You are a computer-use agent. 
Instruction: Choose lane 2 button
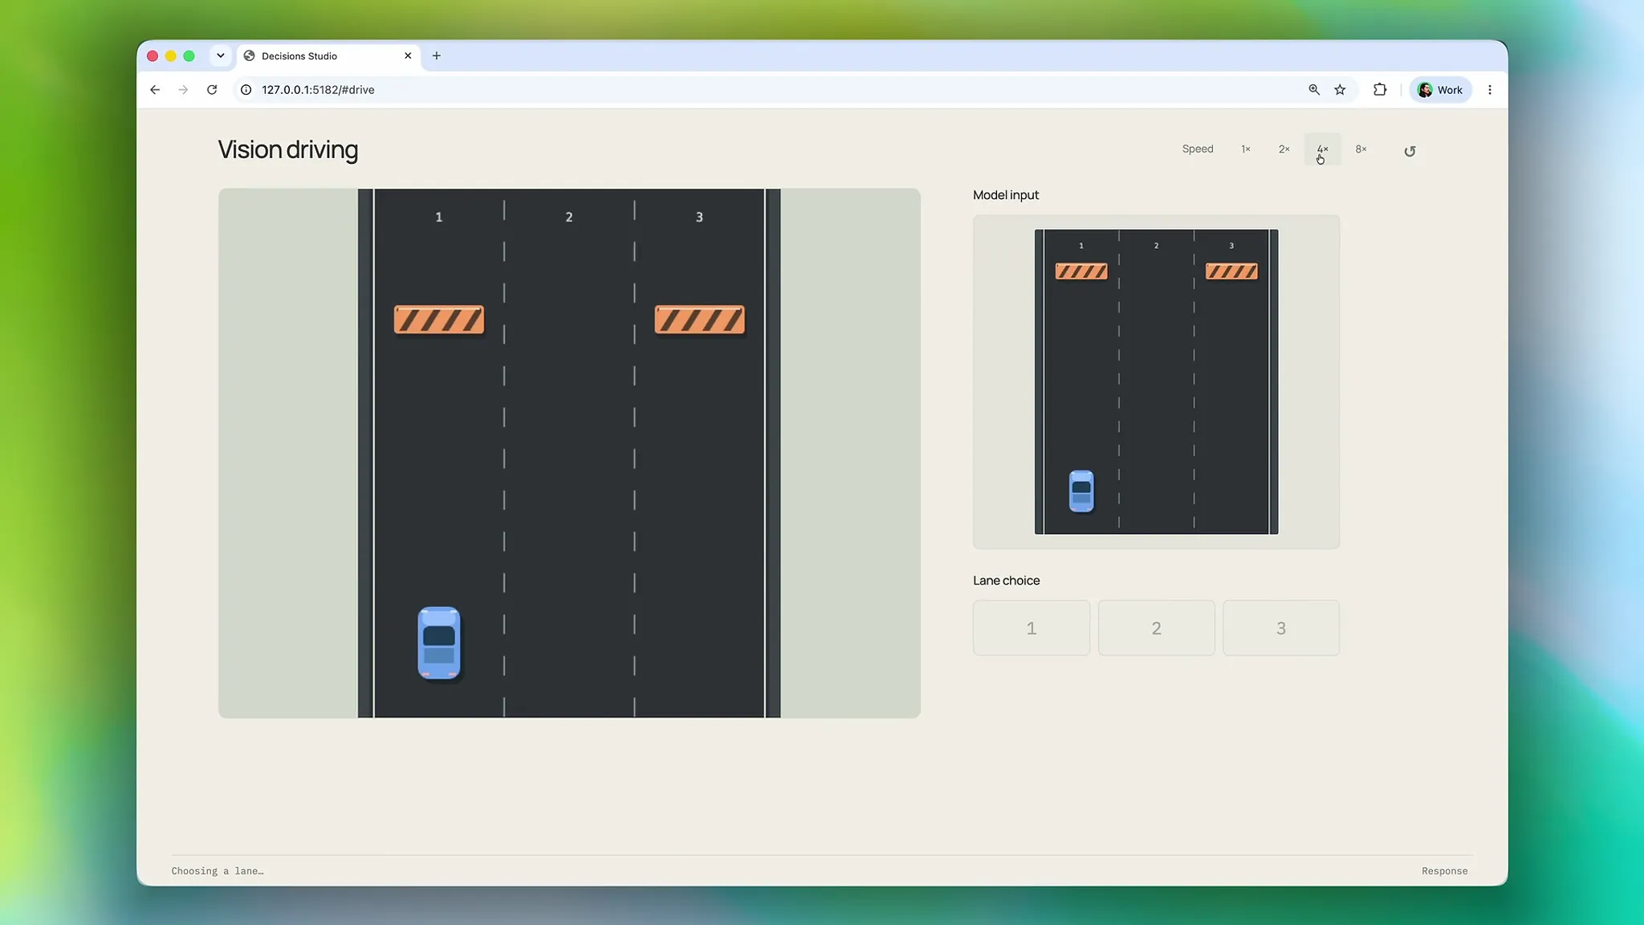tap(1157, 628)
